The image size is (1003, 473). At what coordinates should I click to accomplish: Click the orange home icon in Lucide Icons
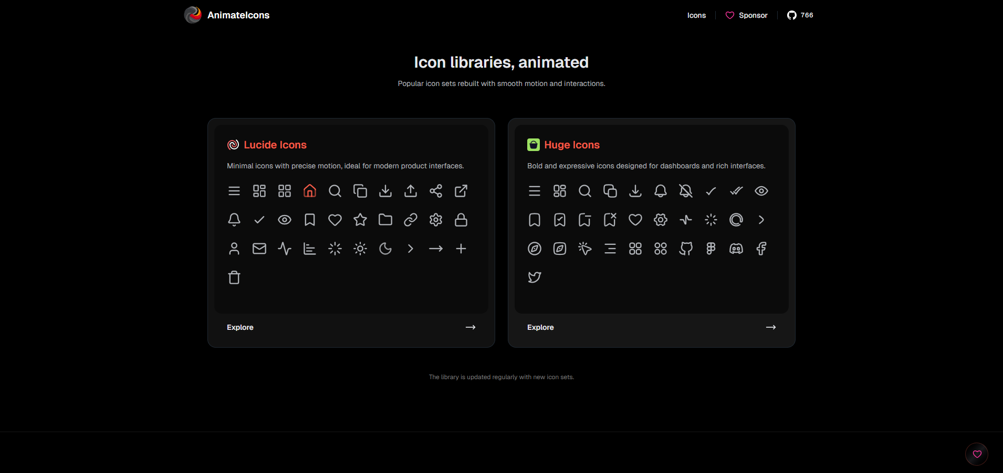(310, 191)
